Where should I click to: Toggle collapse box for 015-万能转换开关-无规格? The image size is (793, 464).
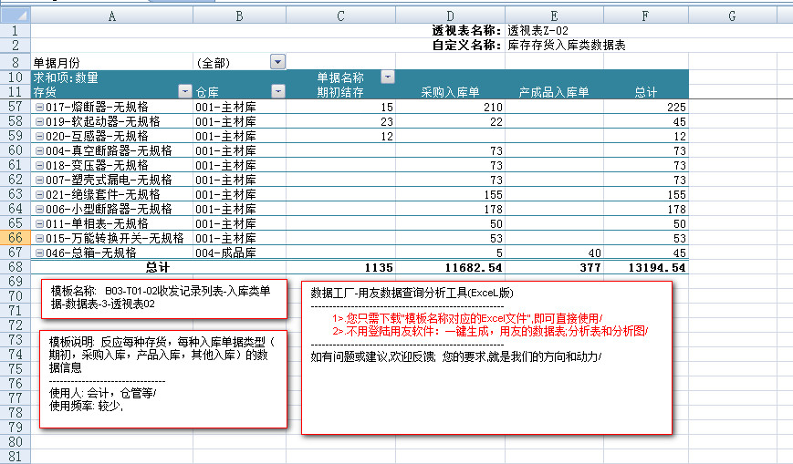(38, 239)
